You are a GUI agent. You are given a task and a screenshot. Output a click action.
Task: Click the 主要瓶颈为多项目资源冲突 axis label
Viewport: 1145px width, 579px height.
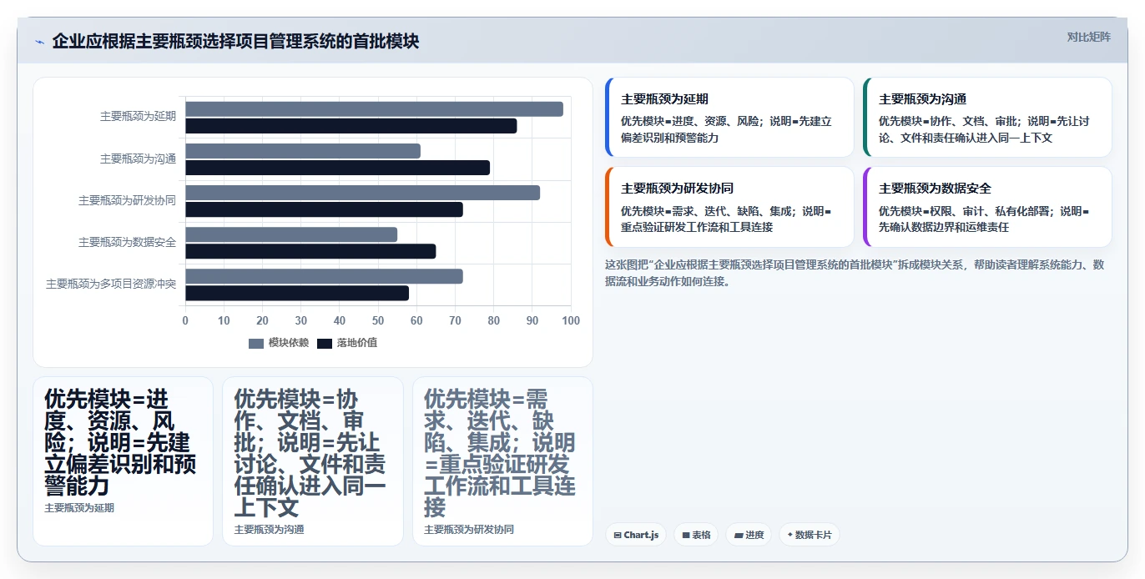click(x=111, y=284)
